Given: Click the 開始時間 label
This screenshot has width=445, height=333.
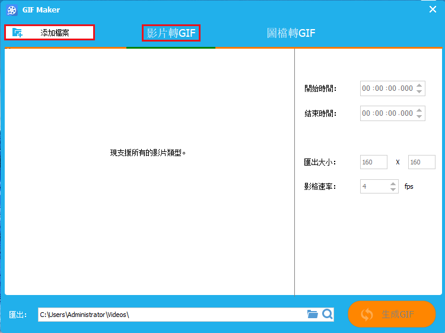Looking at the screenshot, I should point(320,88).
